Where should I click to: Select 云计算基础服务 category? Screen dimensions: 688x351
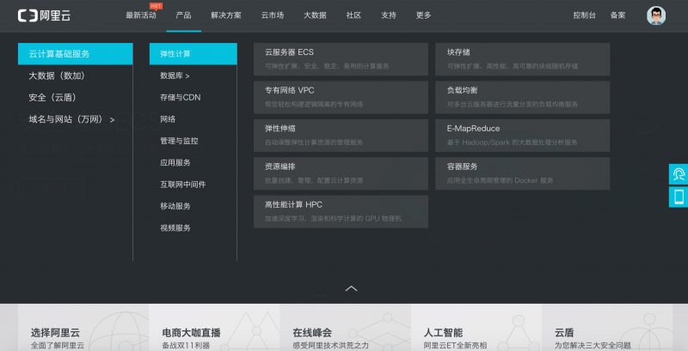[x=75, y=54]
